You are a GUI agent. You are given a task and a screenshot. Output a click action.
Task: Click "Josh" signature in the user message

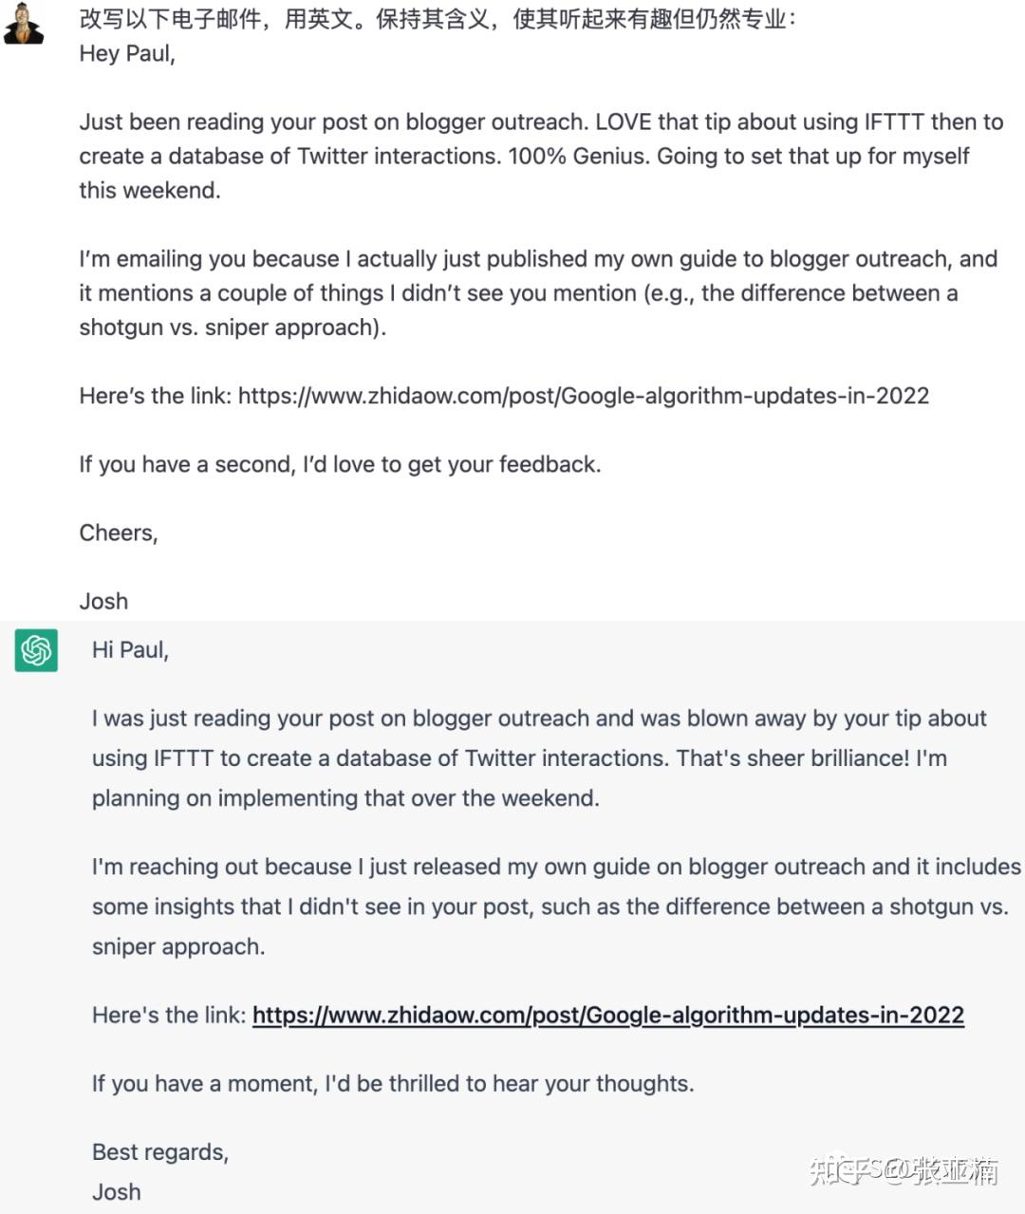click(103, 601)
